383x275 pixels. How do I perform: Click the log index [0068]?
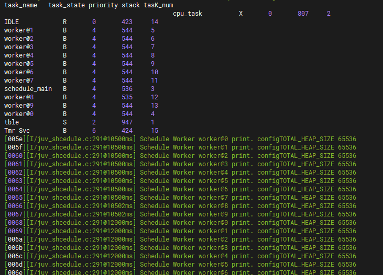click(14, 223)
